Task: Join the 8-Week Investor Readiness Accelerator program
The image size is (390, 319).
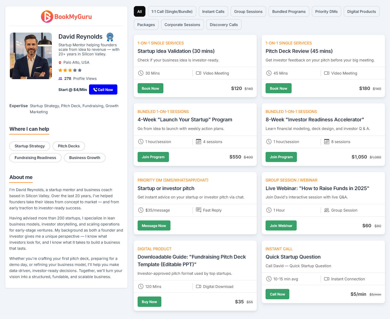Action: coord(281,157)
